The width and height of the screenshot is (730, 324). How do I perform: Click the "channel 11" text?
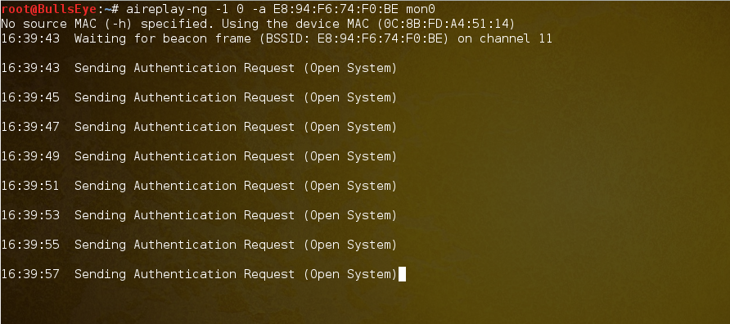516,38
